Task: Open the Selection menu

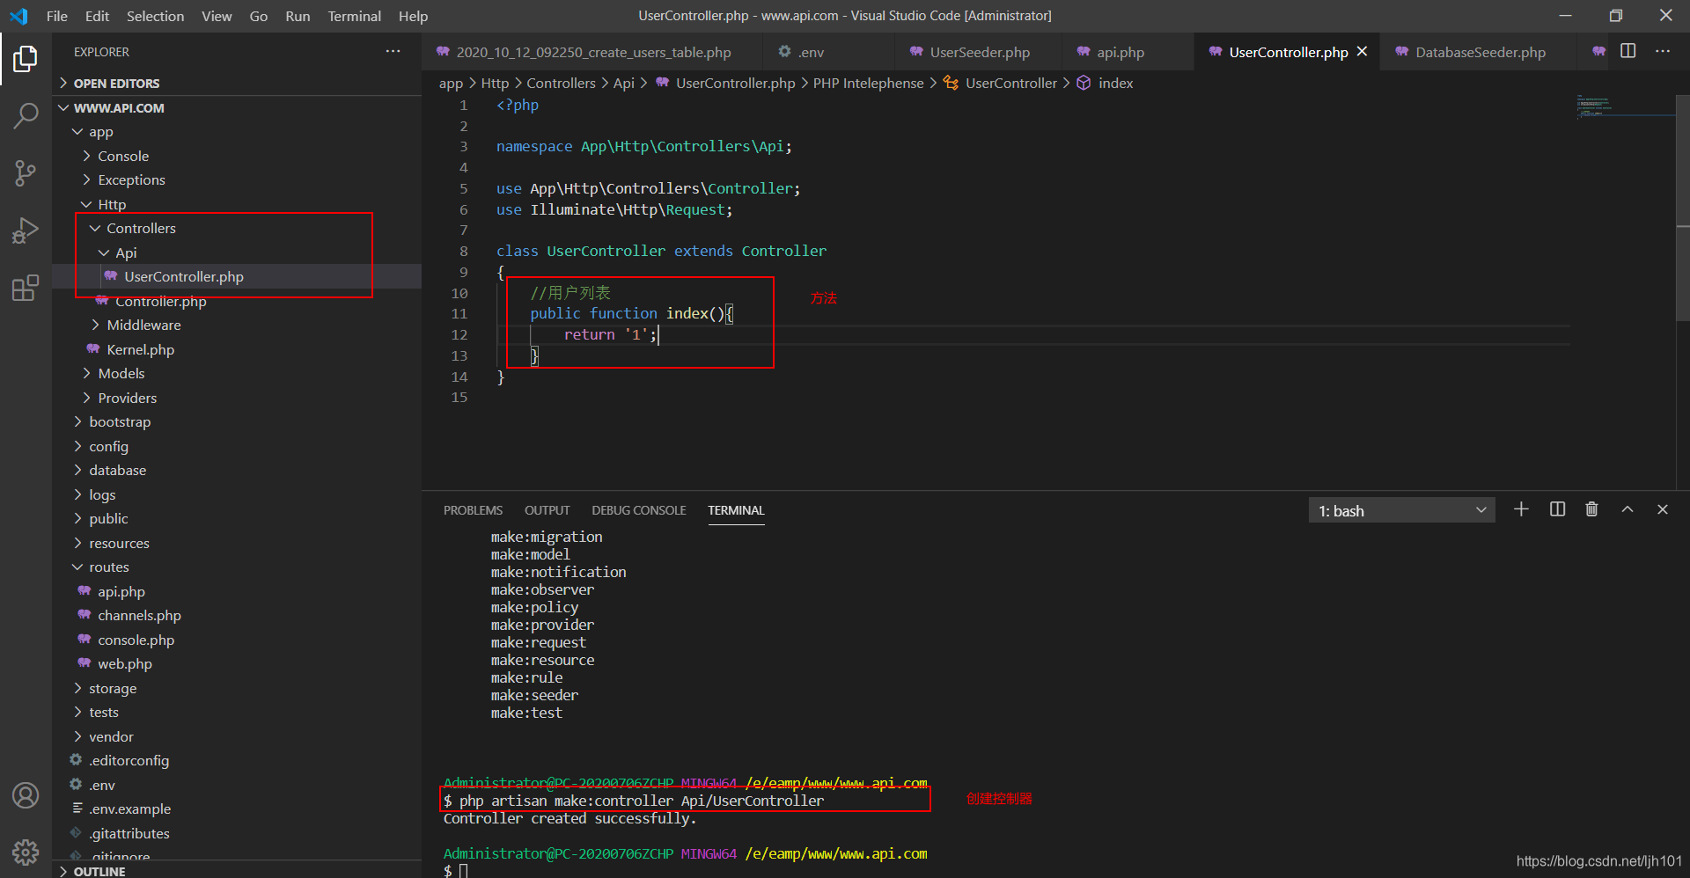Action: click(x=156, y=16)
